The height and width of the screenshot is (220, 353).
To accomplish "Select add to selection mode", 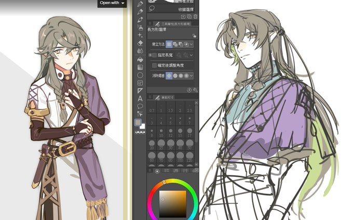I will [x=175, y=44].
